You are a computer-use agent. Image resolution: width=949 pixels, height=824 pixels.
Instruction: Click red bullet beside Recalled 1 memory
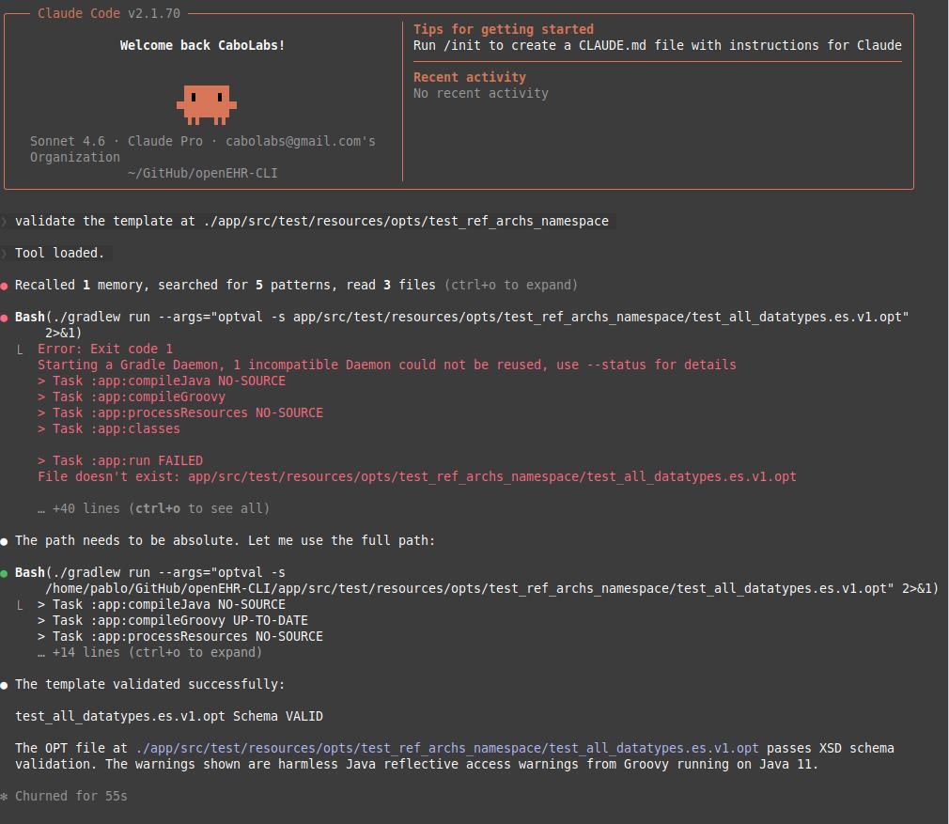(5, 286)
